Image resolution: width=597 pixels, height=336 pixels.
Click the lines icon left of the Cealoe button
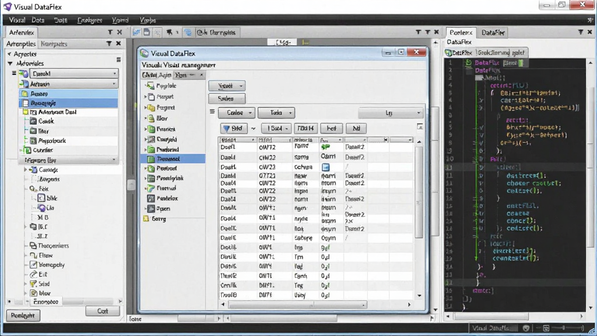pos(212,111)
